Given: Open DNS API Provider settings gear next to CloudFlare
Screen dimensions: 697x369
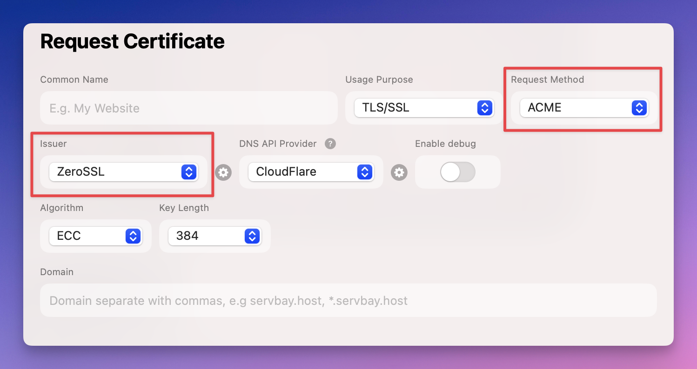Looking at the screenshot, I should point(399,172).
